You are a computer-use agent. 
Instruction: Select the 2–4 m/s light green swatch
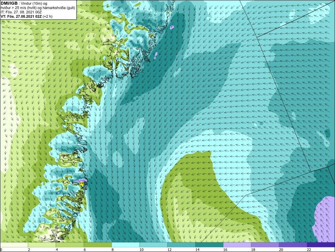pos(42,245)
